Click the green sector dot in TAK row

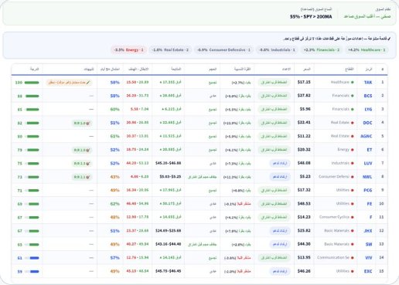click(x=353, y=83)
